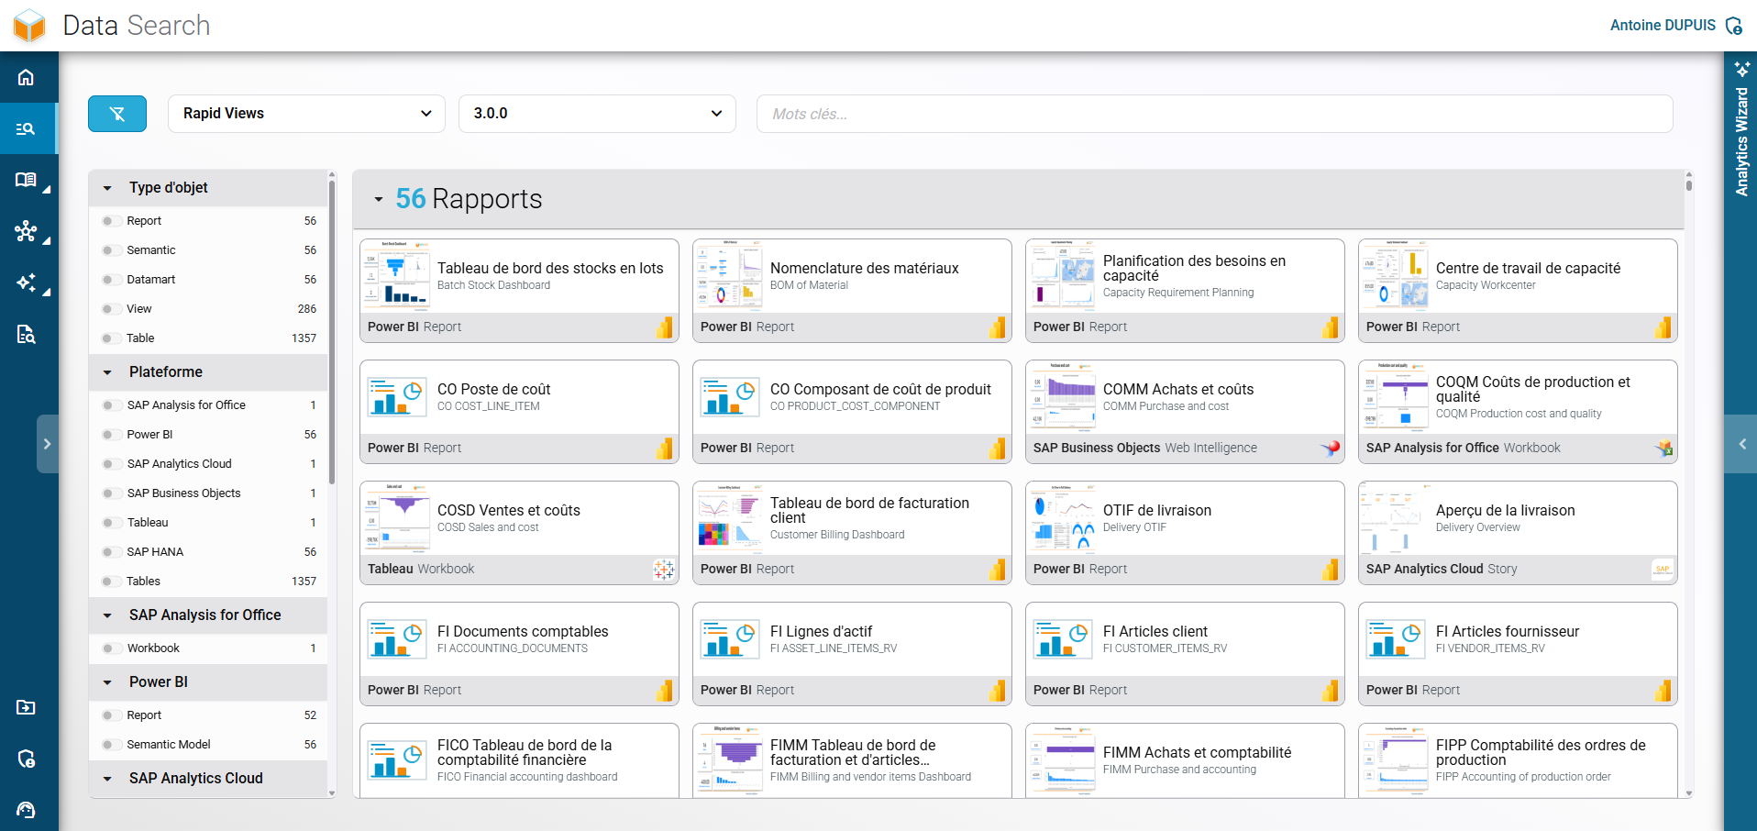Collapse the SAP Analytics Cloud filter section
Screen dimensions: 1757x831
[107, 779]
